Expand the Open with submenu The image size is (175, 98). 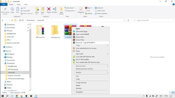click(x=91, y=54)
